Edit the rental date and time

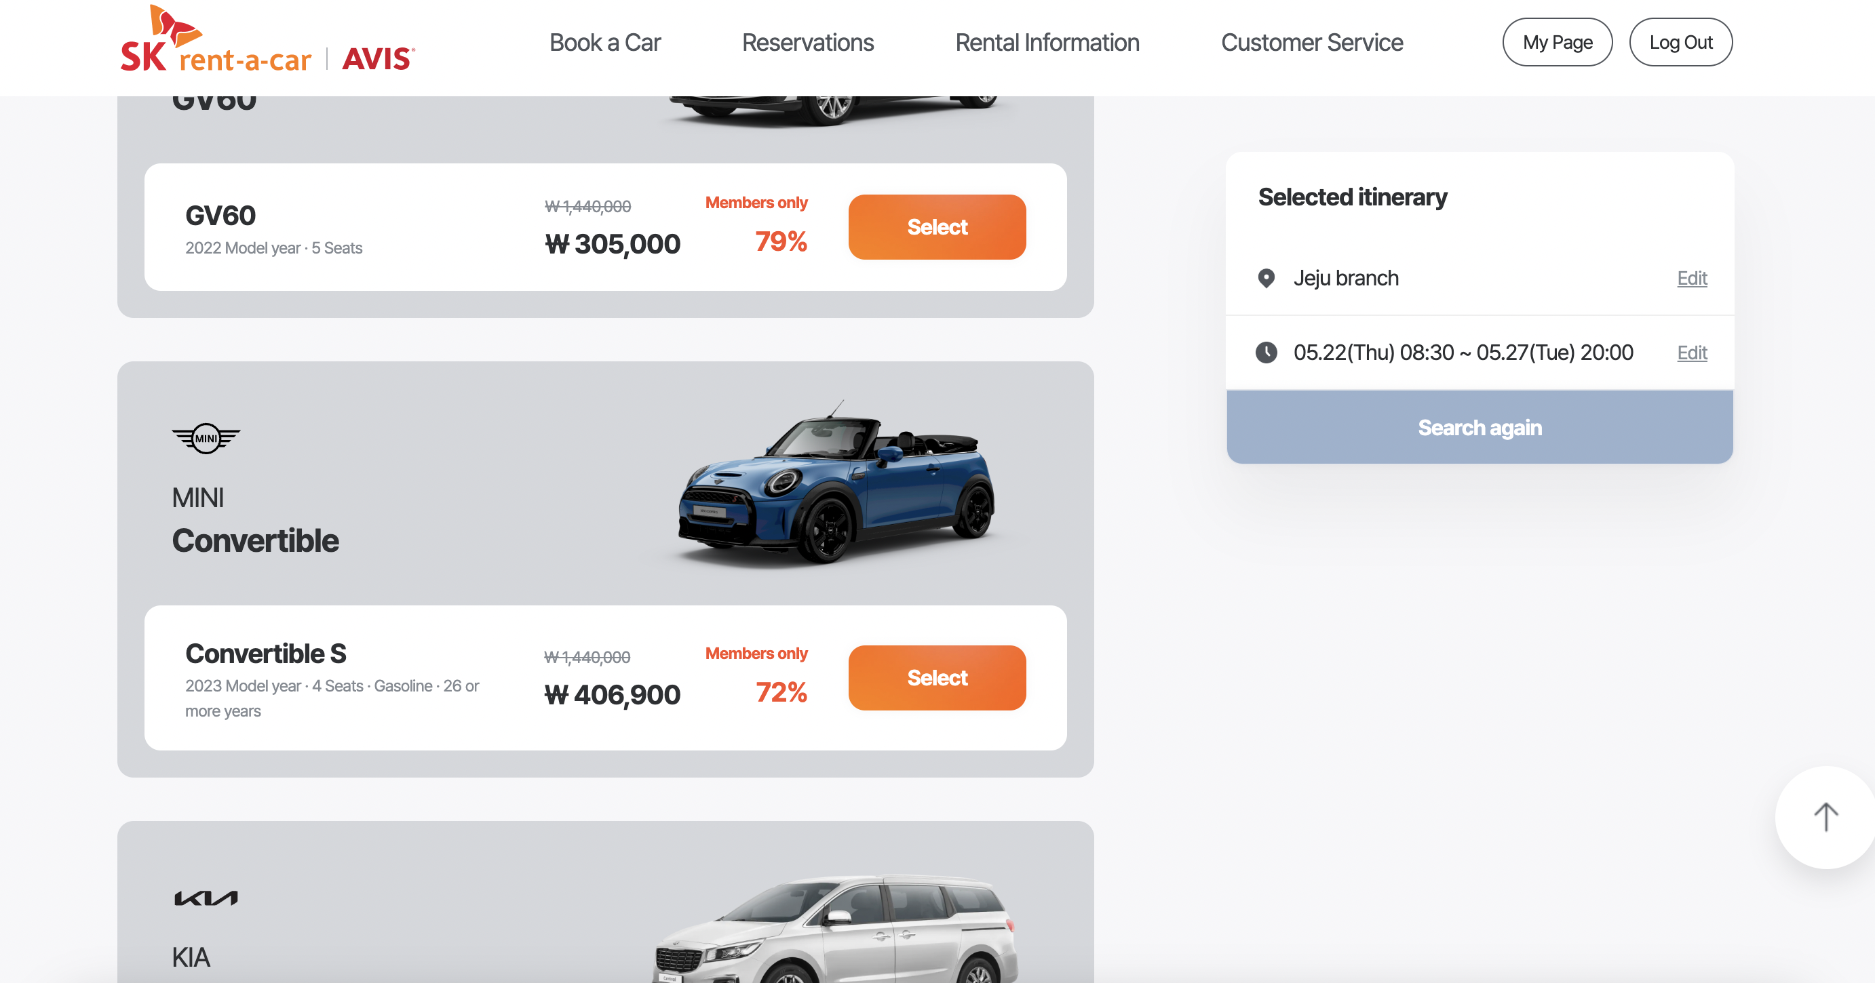point(1692,352)
